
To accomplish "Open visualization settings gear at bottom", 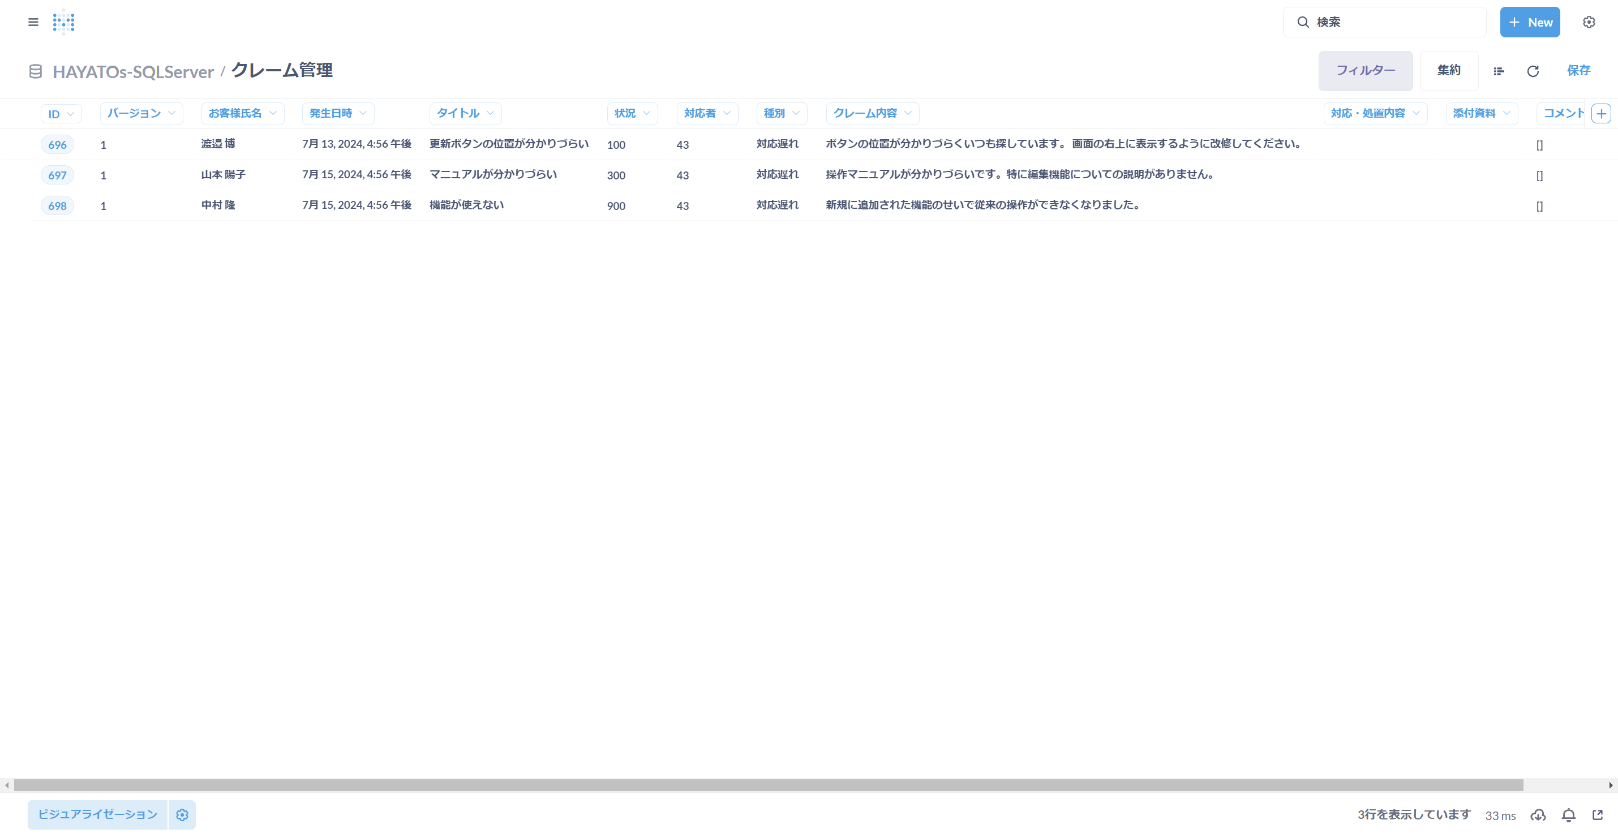I will 182,814.
